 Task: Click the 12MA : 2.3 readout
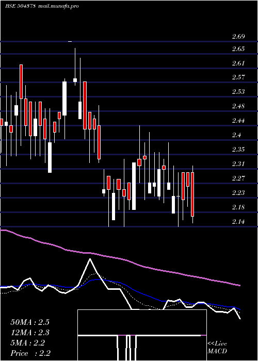[30, 333]
